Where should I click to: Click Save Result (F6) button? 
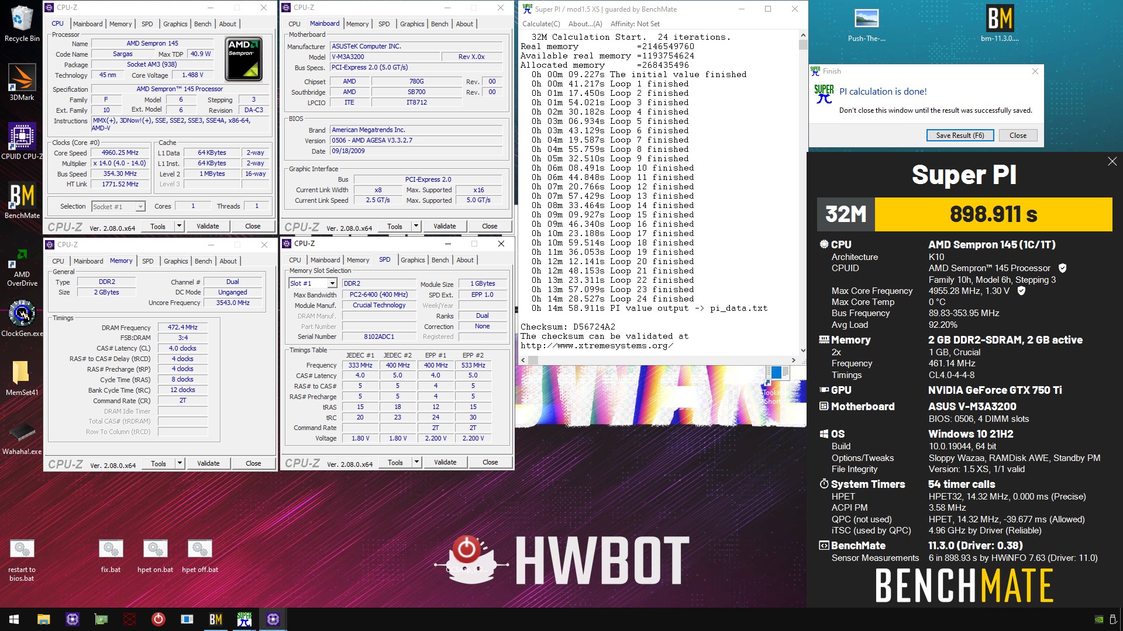(x=960, y=135)
